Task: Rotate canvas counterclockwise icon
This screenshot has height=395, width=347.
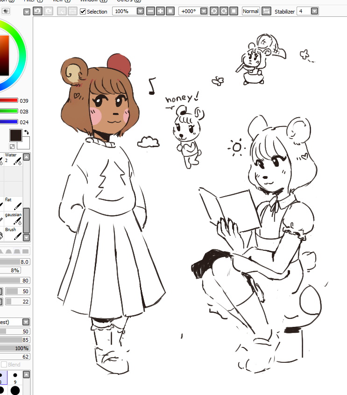Action: coord(214,11)
